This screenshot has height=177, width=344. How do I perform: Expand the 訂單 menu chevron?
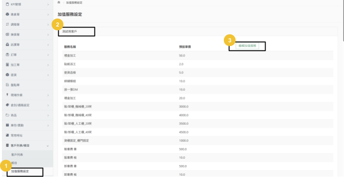(x=48, y=55)
